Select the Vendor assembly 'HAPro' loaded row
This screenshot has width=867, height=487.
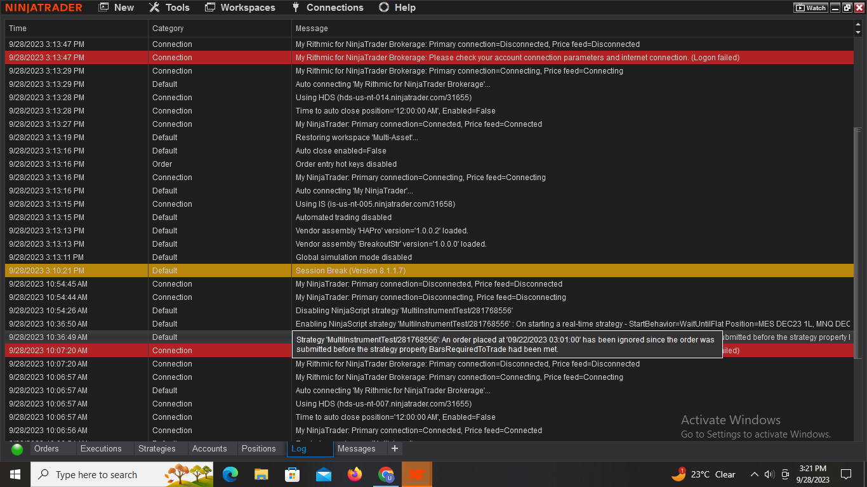click(x=429, y=231)
